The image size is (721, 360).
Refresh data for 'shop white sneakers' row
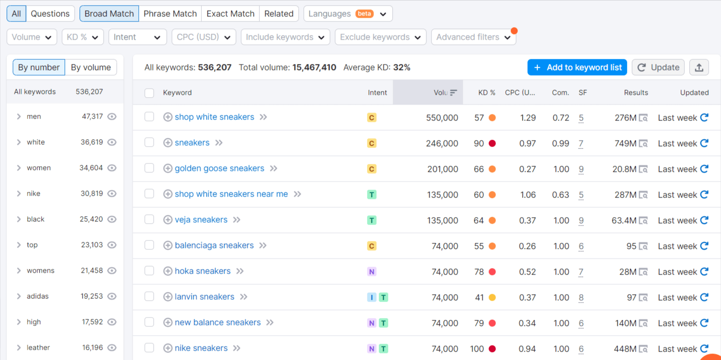(704, 118)
